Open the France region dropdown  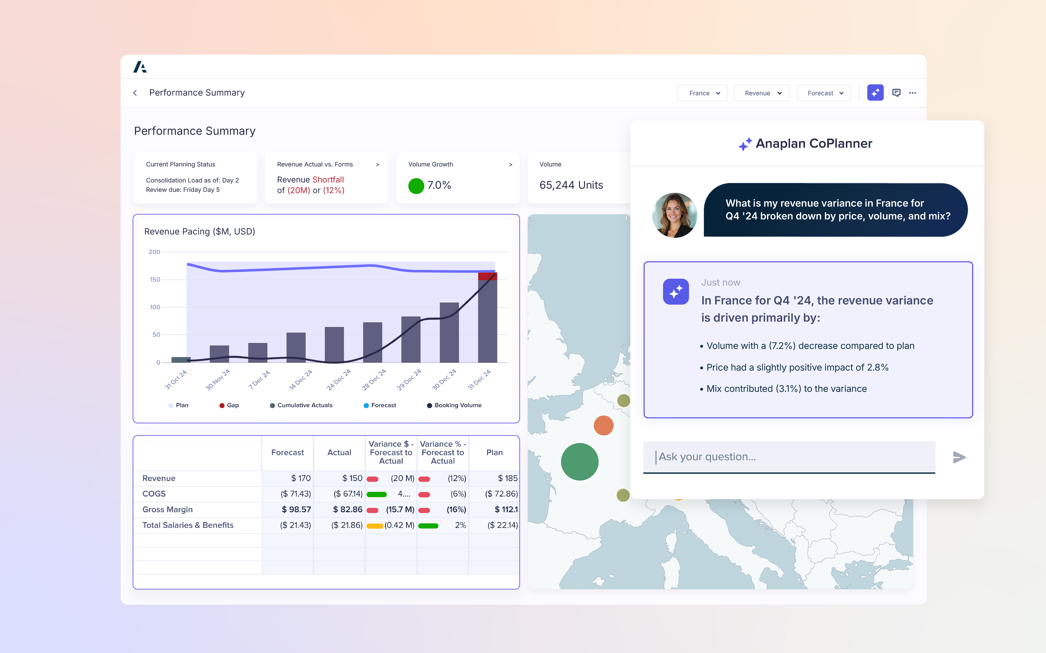pos(702,92)
